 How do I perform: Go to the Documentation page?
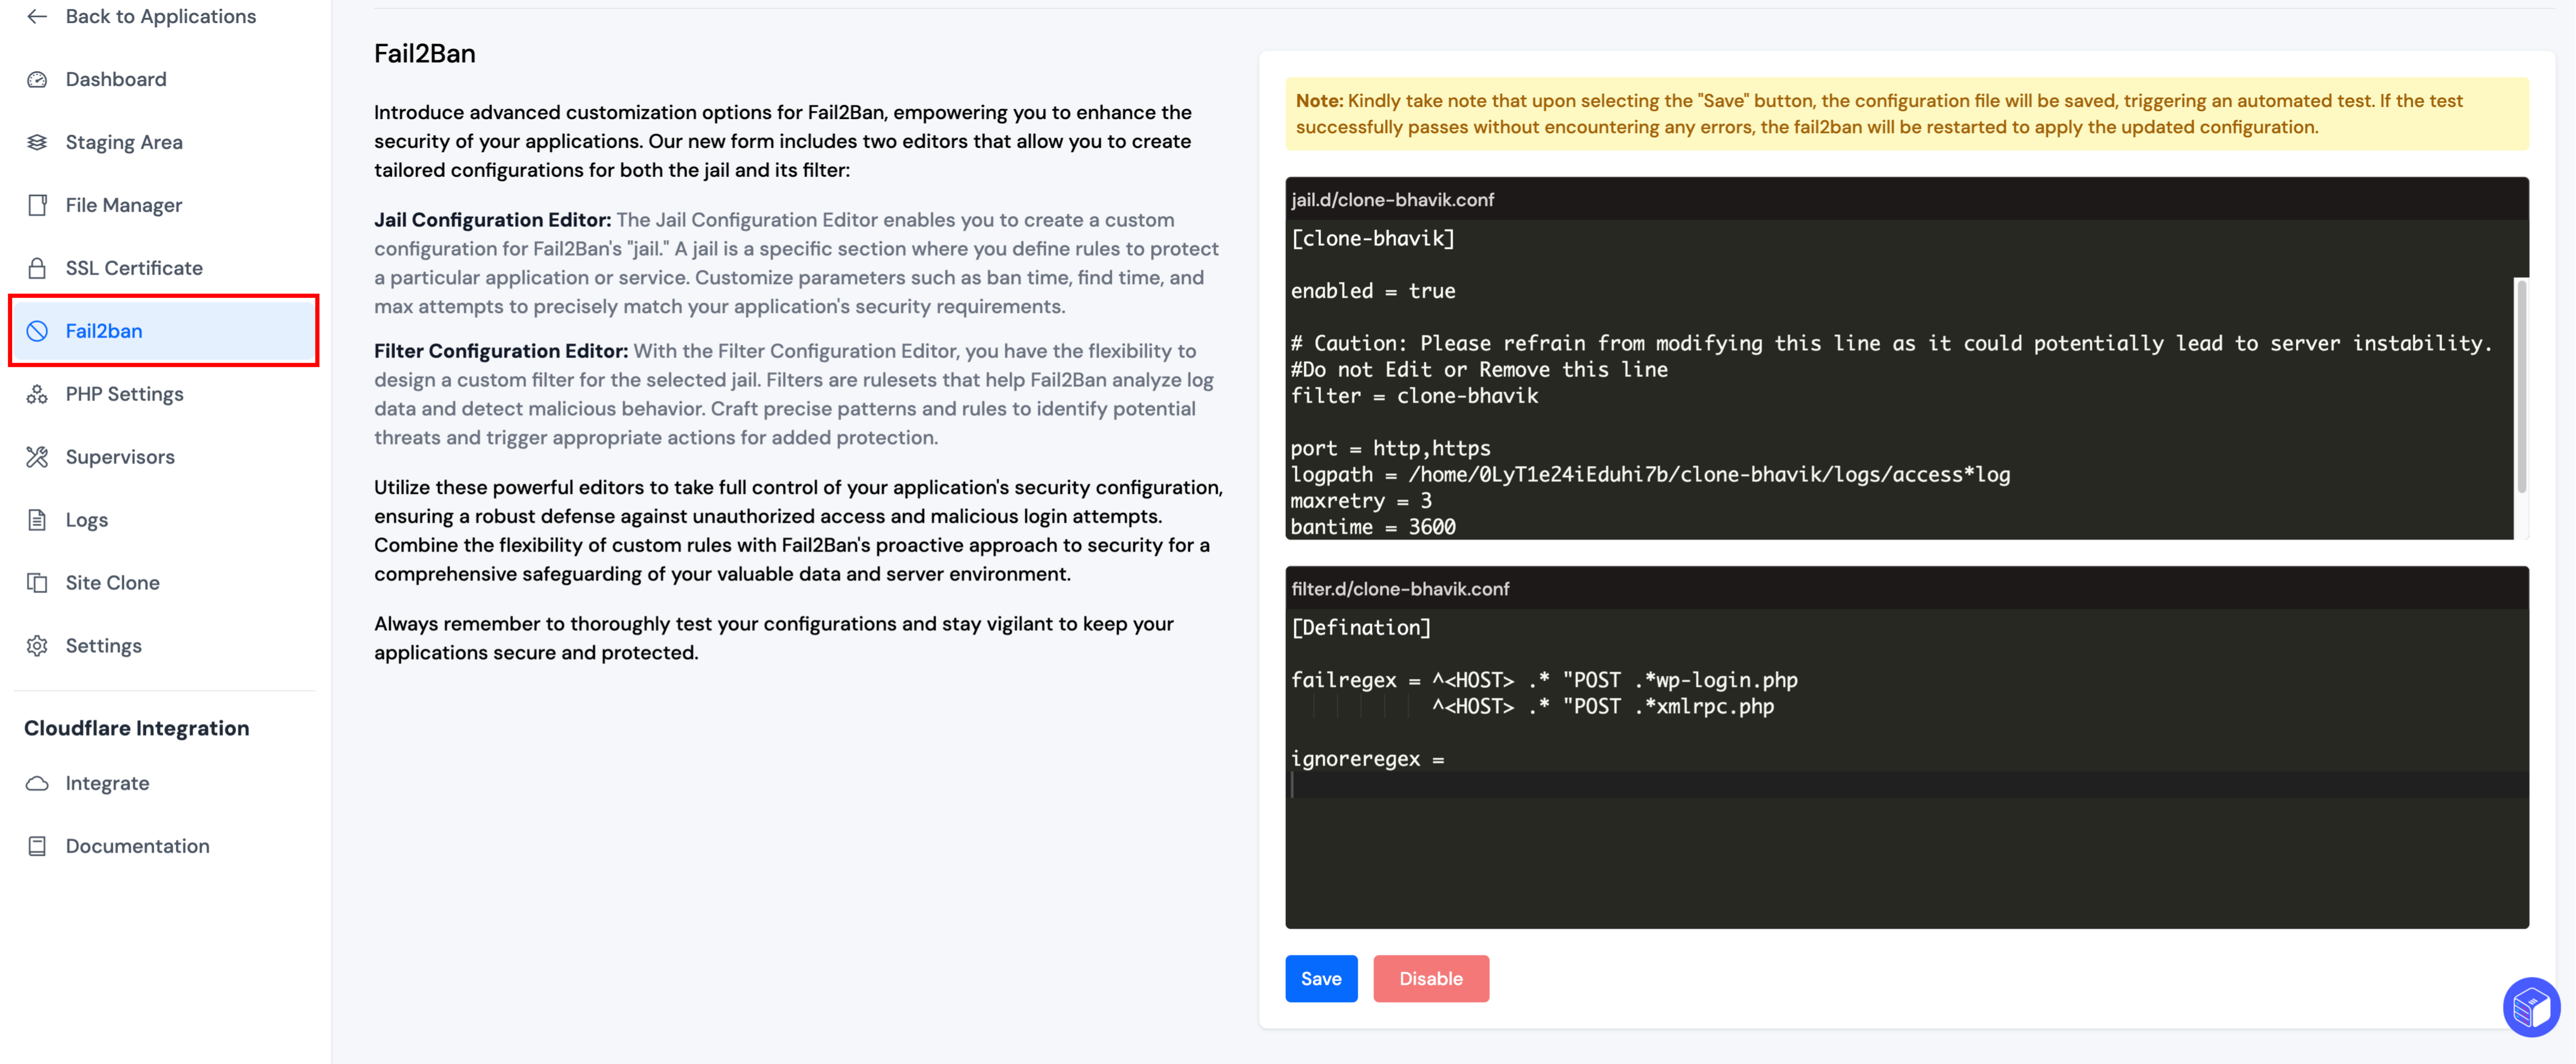pos(137,846)
